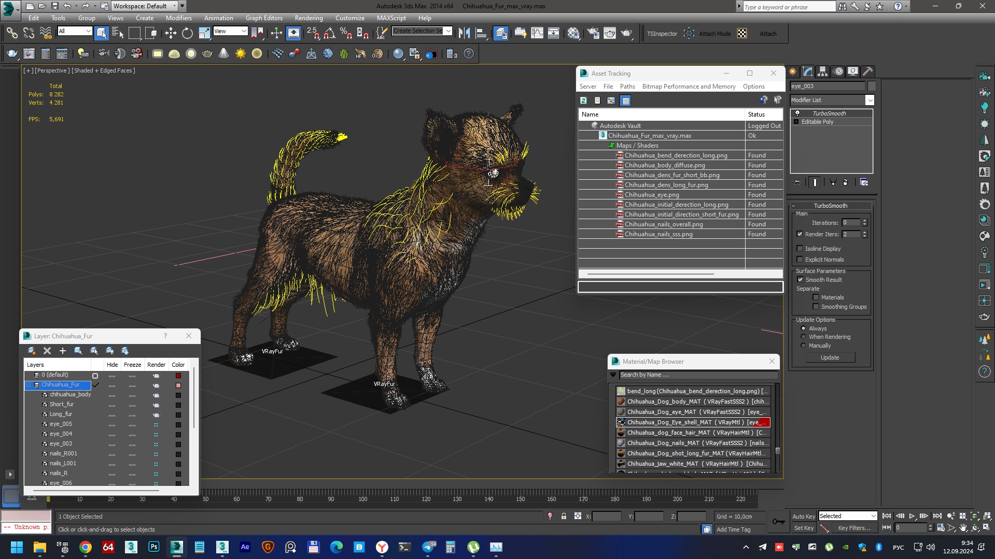Viewport: 995px width, 559px height.
Task: Click the Select Object arrow tool
Action: coord(101,34)
